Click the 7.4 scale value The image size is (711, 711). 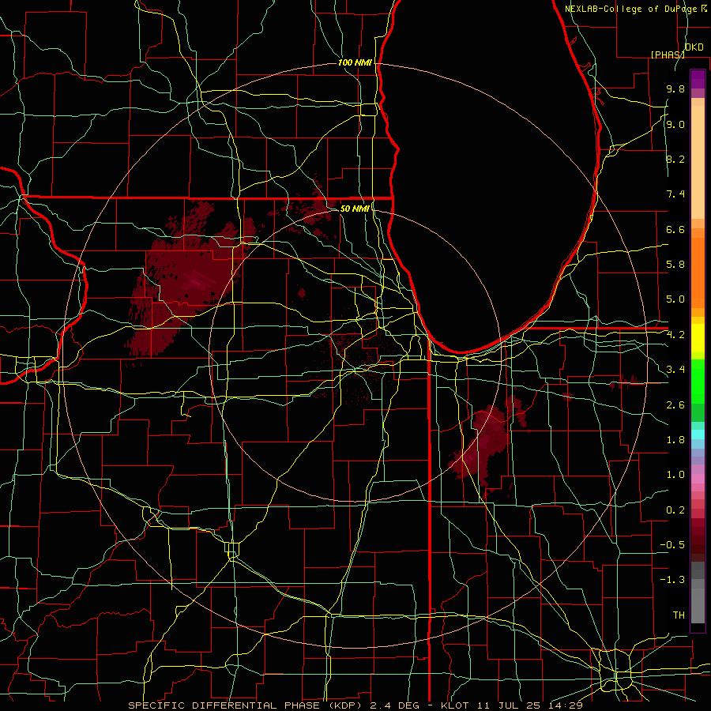click(675, 194)
